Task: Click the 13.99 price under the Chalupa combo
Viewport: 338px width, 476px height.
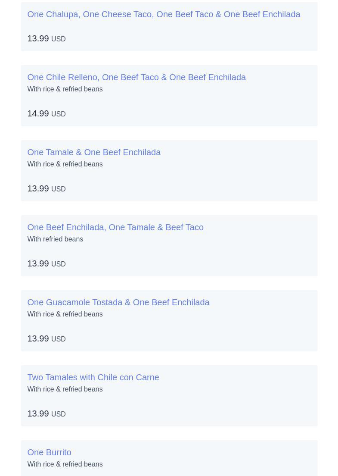Action: (x=47, y=38)
